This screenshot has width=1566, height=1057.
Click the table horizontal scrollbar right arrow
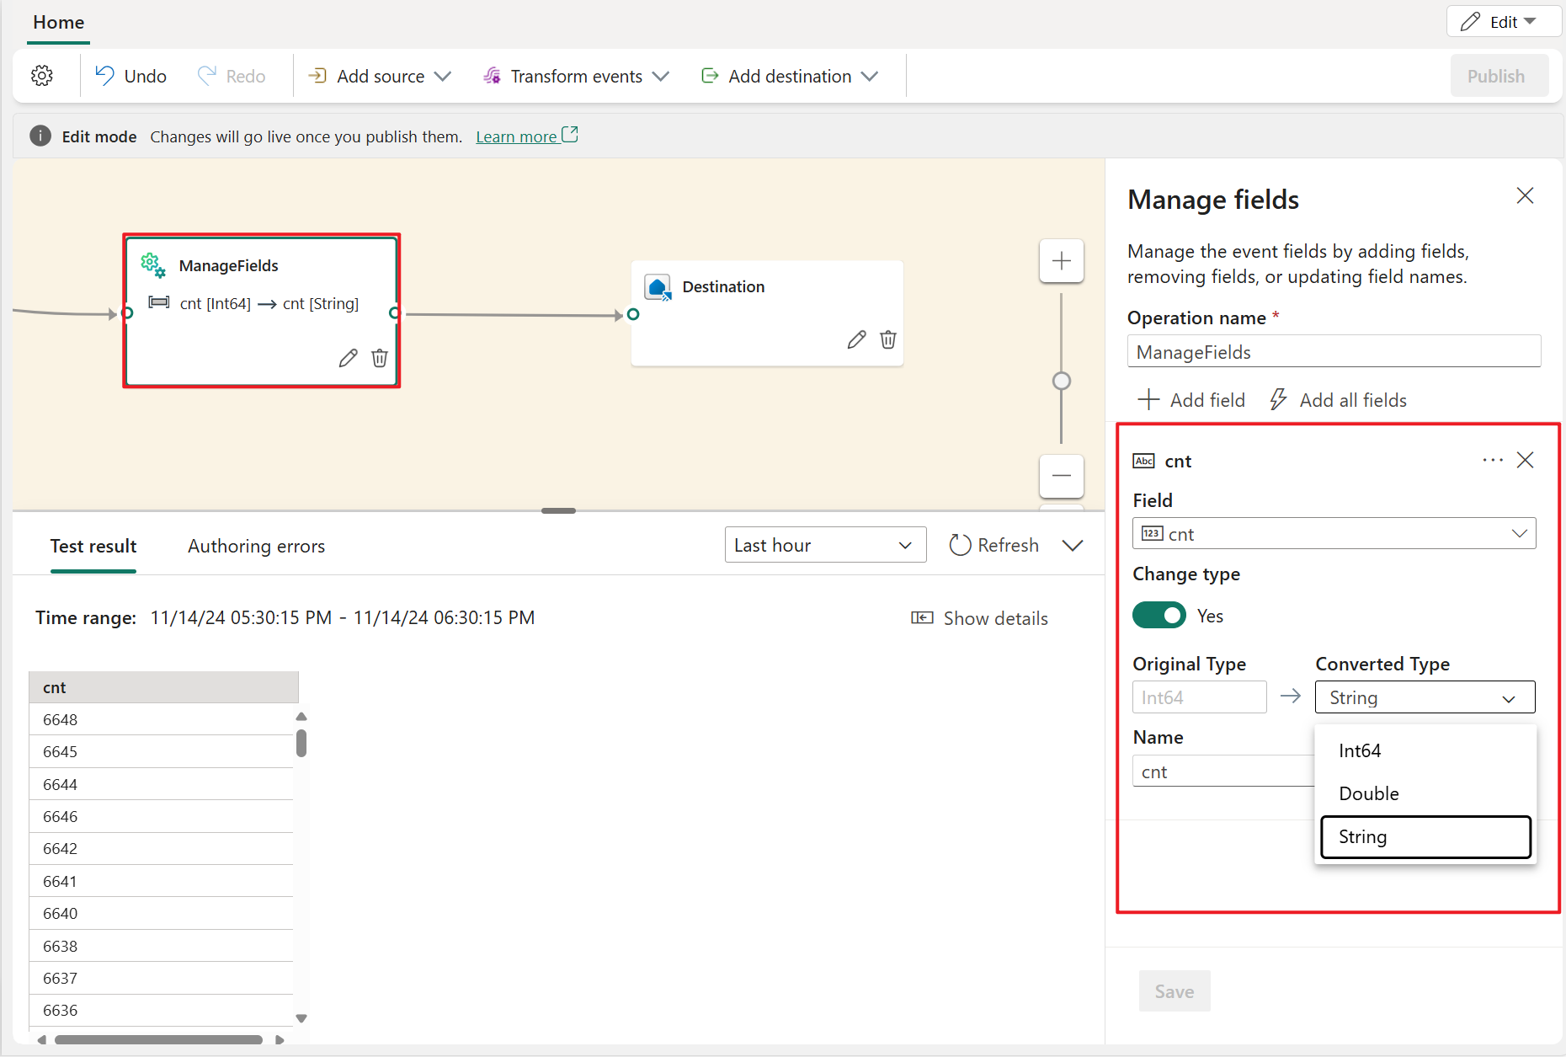tap(280, 1039)
